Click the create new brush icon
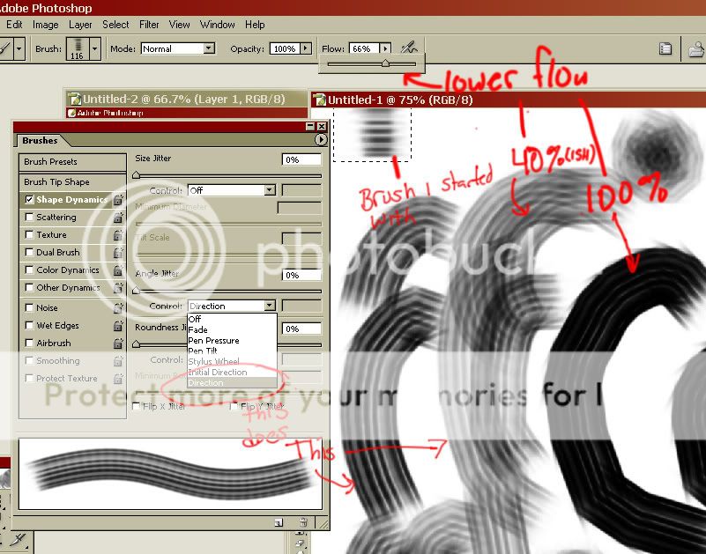 [x=279, y=522]
